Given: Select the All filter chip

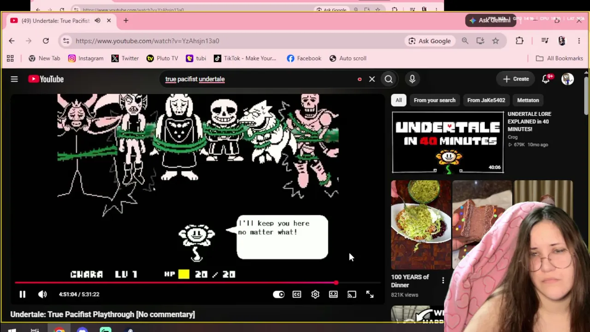Looking at the screenshot, I should [x=399, y=100].
